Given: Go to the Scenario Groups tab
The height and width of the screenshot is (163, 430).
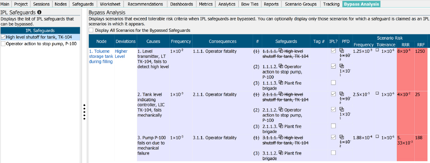Looking at the screenshot, I should coord(301,4).
